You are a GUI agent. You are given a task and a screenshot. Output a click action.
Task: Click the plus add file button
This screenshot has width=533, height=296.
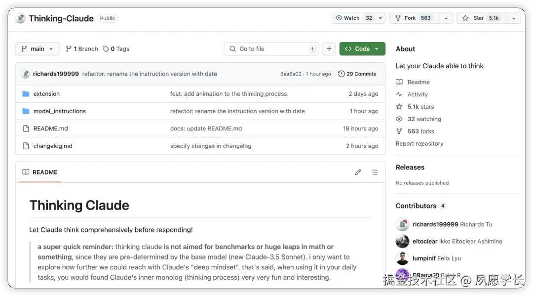pyautogui.click(x=329, y=49)
